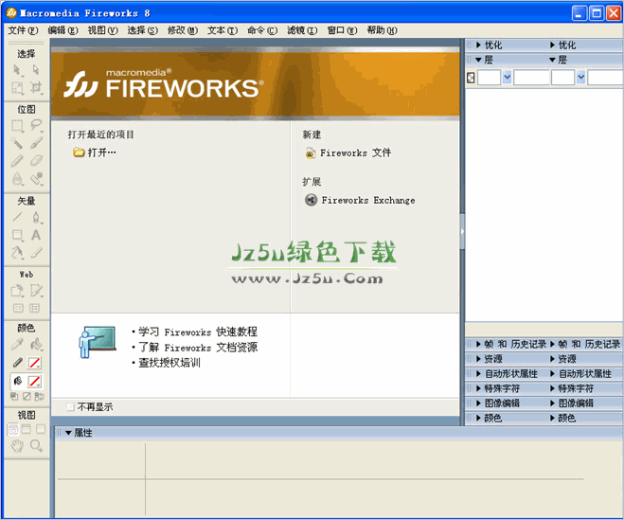The image size is (624, 520).
Task: Expand 图像编辑 panel beside the gripper
Action: [x=479, y=403]
